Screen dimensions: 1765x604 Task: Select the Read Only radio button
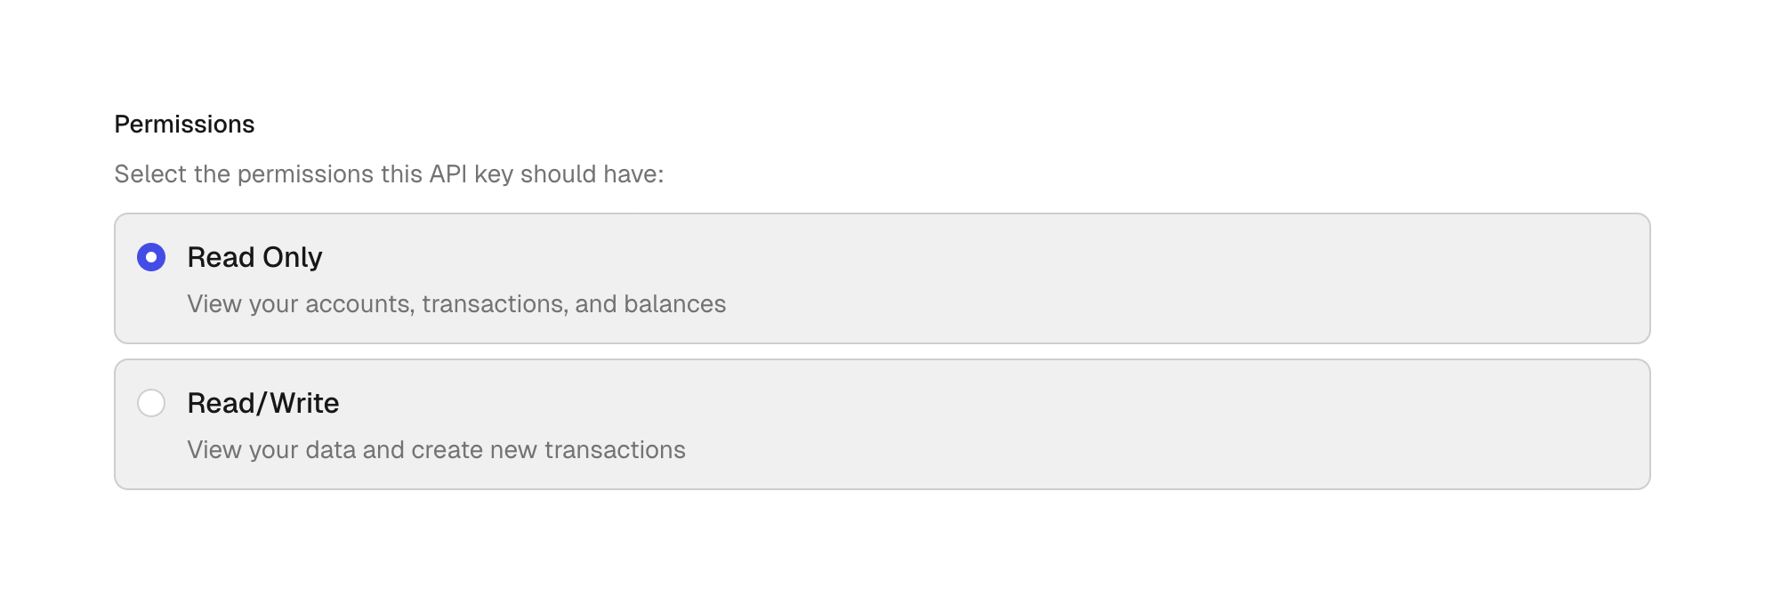point(151,257)
